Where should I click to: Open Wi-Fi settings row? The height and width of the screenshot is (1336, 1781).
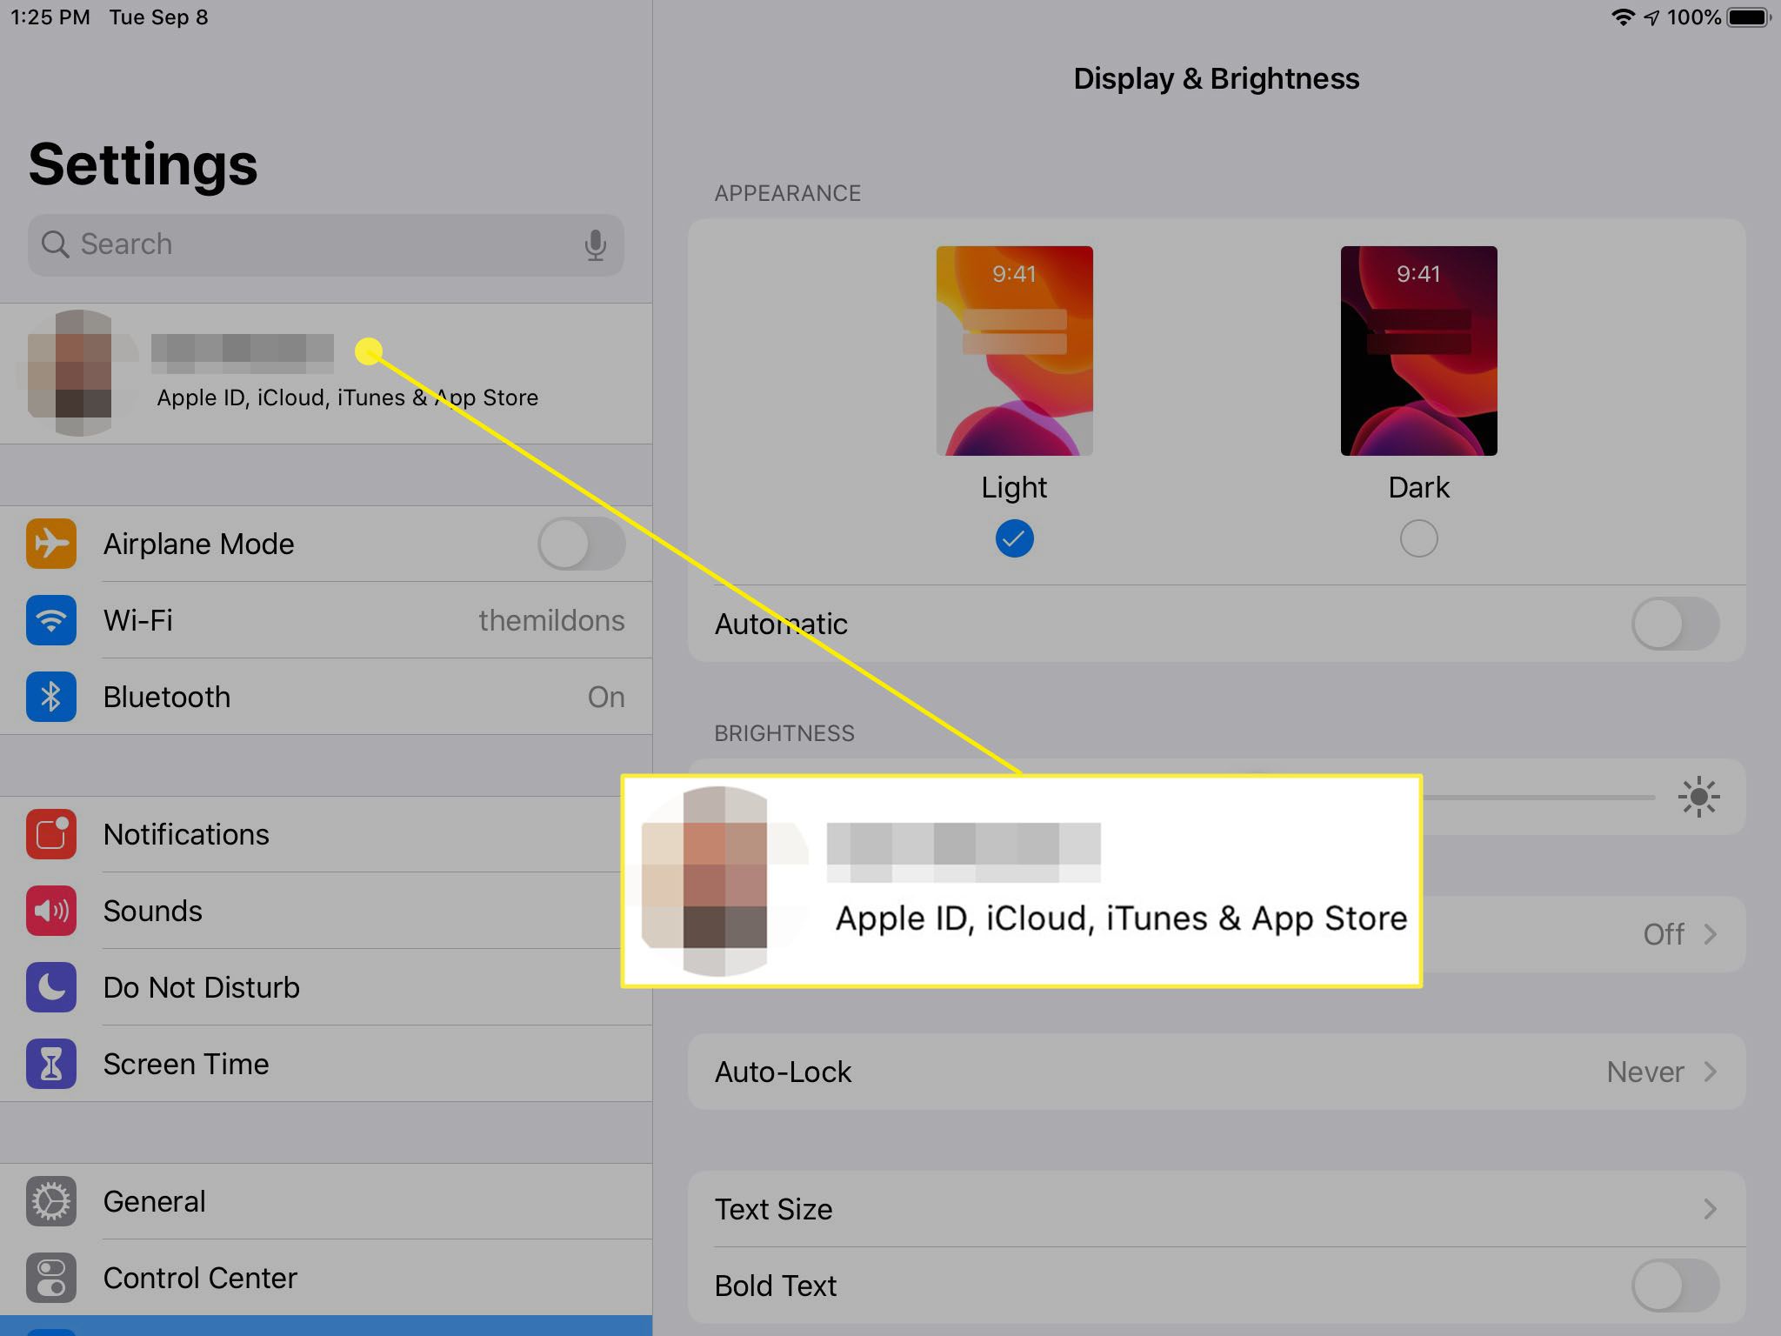[x=326, y=620]
